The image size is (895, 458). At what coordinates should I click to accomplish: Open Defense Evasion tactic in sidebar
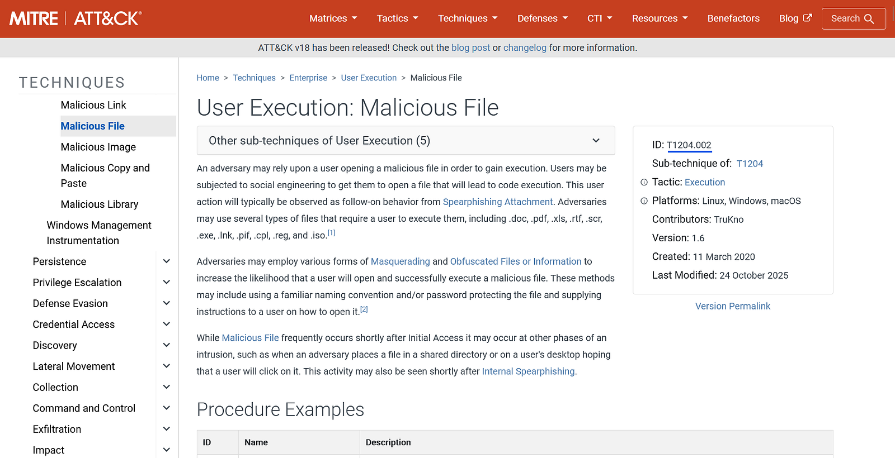pos(70,303)
